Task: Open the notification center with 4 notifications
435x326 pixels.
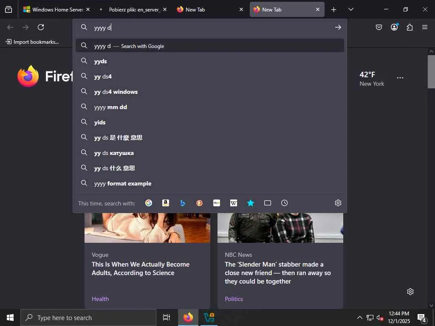Action: coord(422,318)
